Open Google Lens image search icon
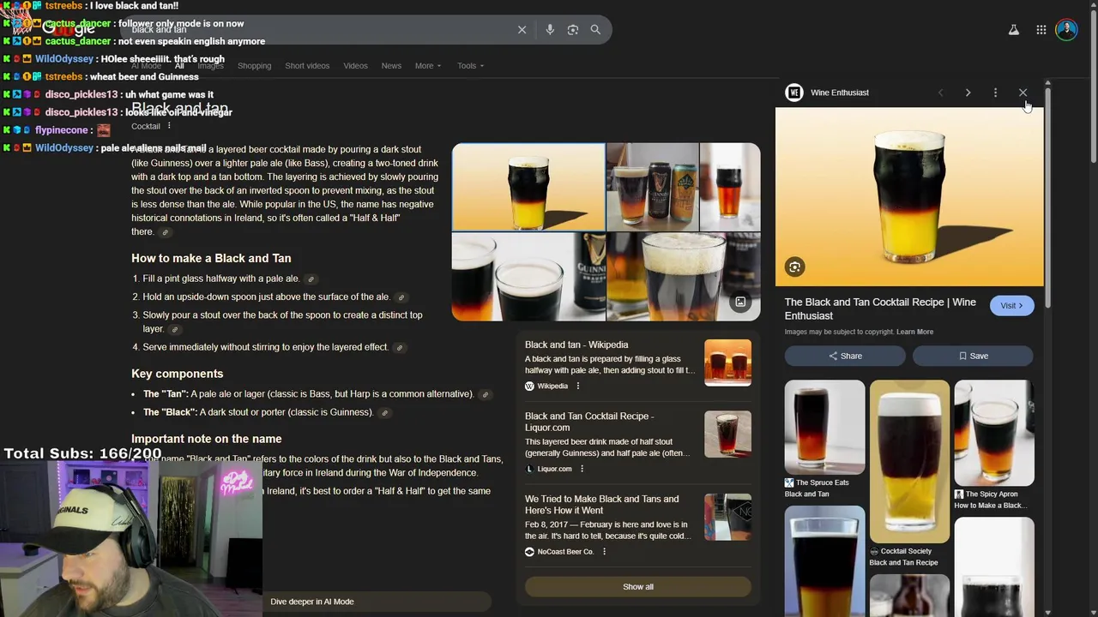The image size is (1098, 617). point(573,30)
